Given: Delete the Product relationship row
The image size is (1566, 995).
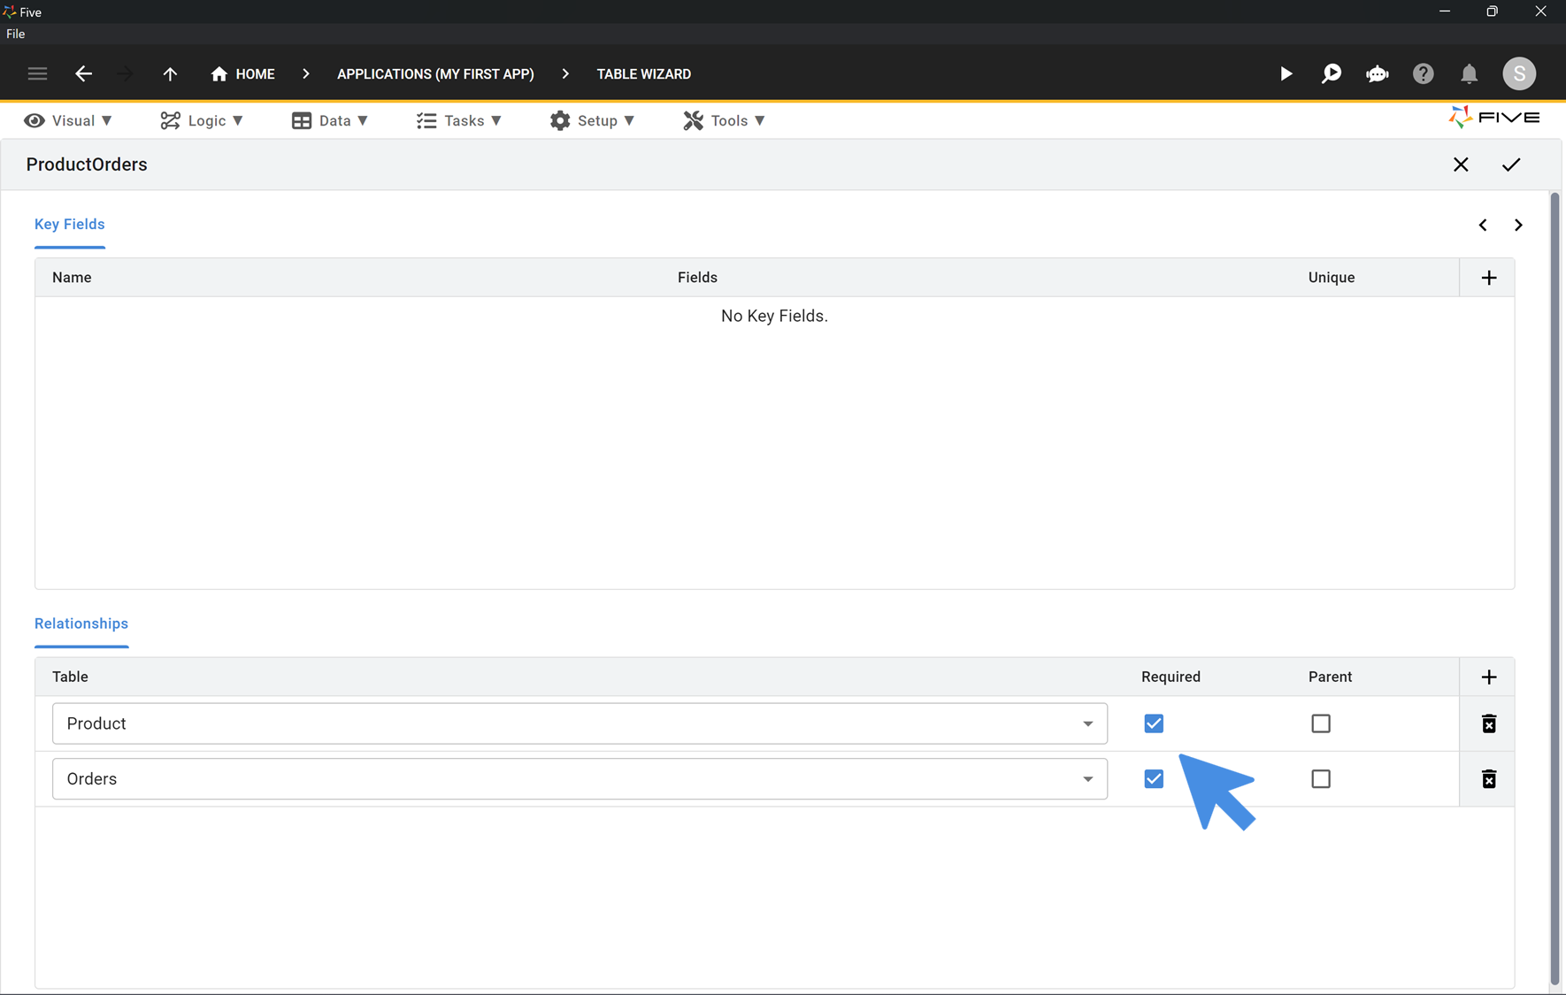Looking at the screenshot, I should pos(1488,723).
